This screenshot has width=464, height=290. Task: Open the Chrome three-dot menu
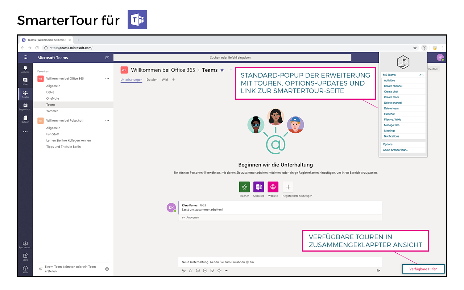point(442,47)
